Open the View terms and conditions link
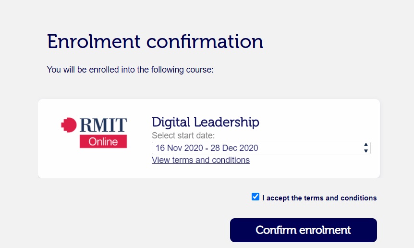The image size is (414, 248). 201,160
